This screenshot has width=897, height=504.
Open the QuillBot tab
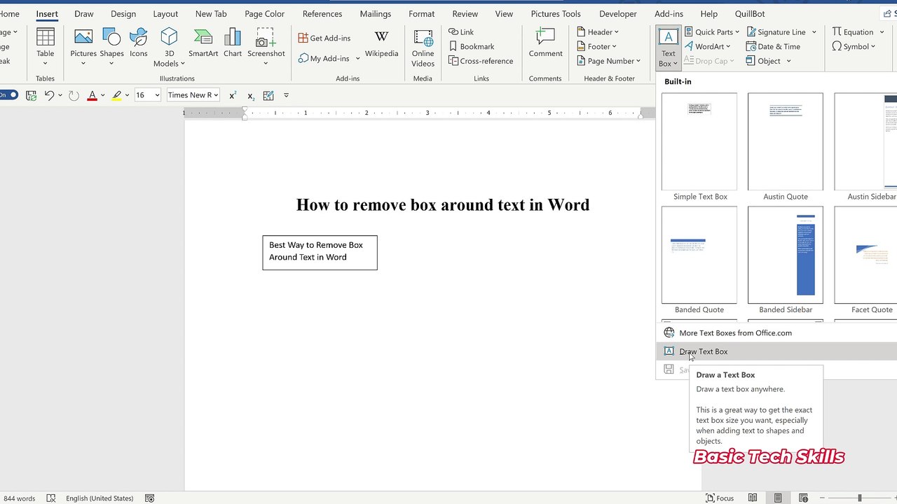tap(750, 14)
